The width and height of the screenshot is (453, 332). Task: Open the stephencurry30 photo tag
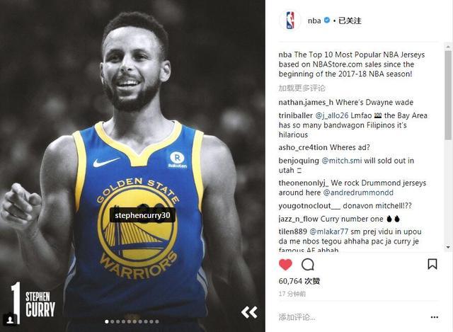click(x=142, y=215)
